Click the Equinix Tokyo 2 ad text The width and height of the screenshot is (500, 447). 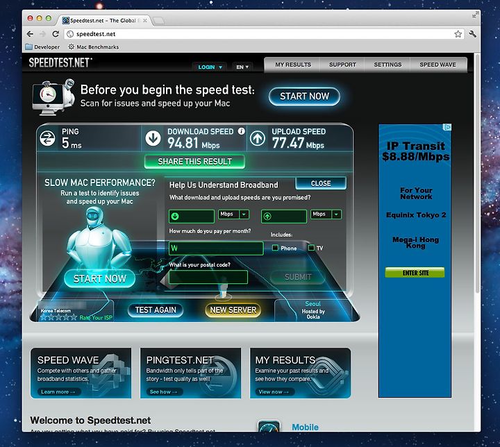point(416,215)
